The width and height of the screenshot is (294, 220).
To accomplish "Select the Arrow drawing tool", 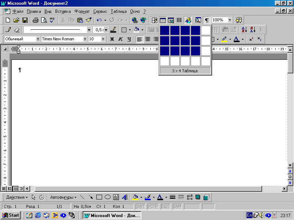I will click(x=91, y=197).
